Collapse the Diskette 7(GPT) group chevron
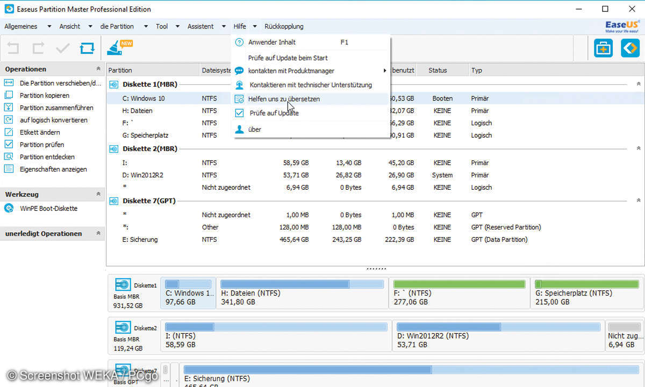The width and height of the screenshot is (645, 387). coord(639,201)
